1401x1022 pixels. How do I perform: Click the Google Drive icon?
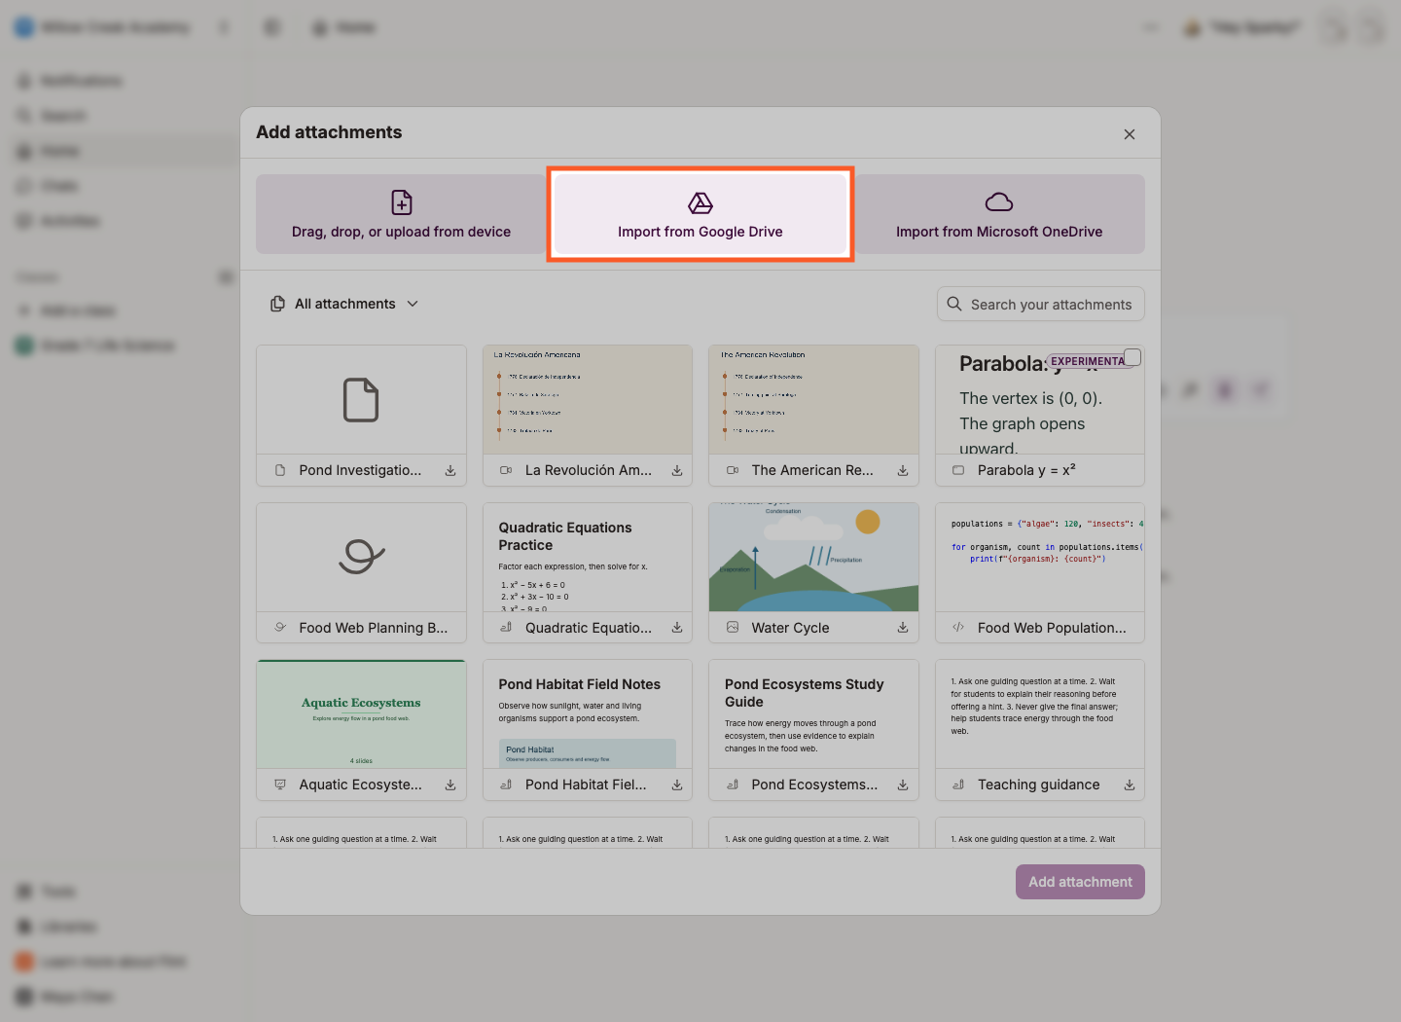700,202
